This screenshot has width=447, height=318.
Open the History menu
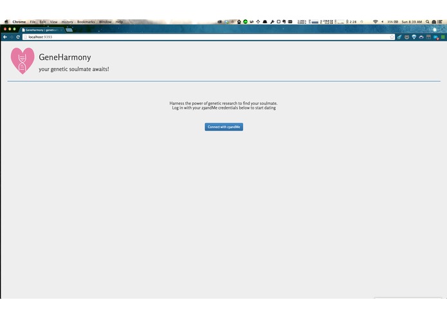click(68, 22)
